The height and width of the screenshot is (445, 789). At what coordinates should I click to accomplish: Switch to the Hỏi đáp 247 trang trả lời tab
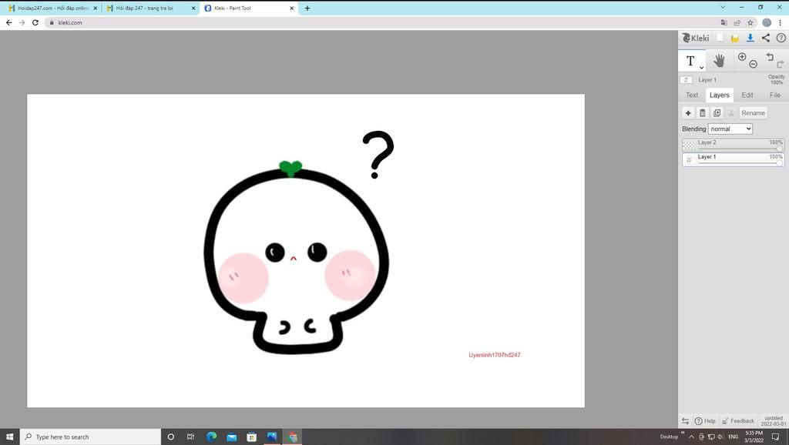pos(151,8)
